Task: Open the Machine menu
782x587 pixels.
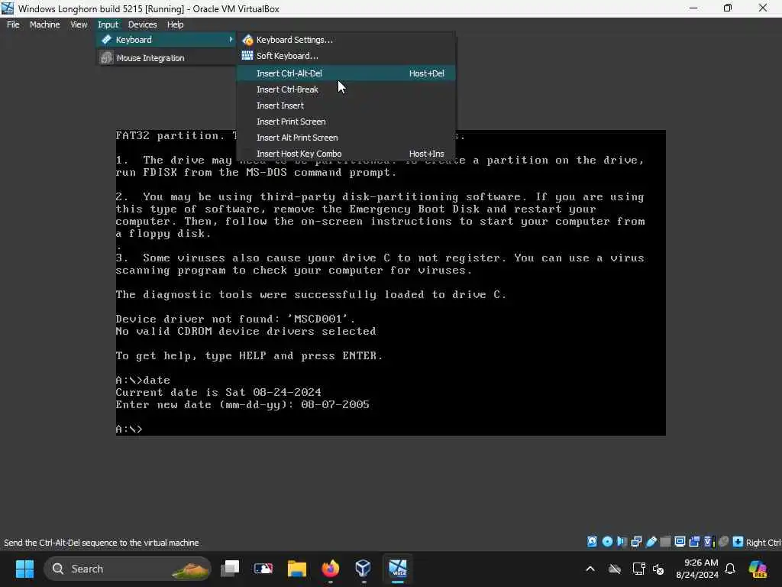Action: click(44, 24)
